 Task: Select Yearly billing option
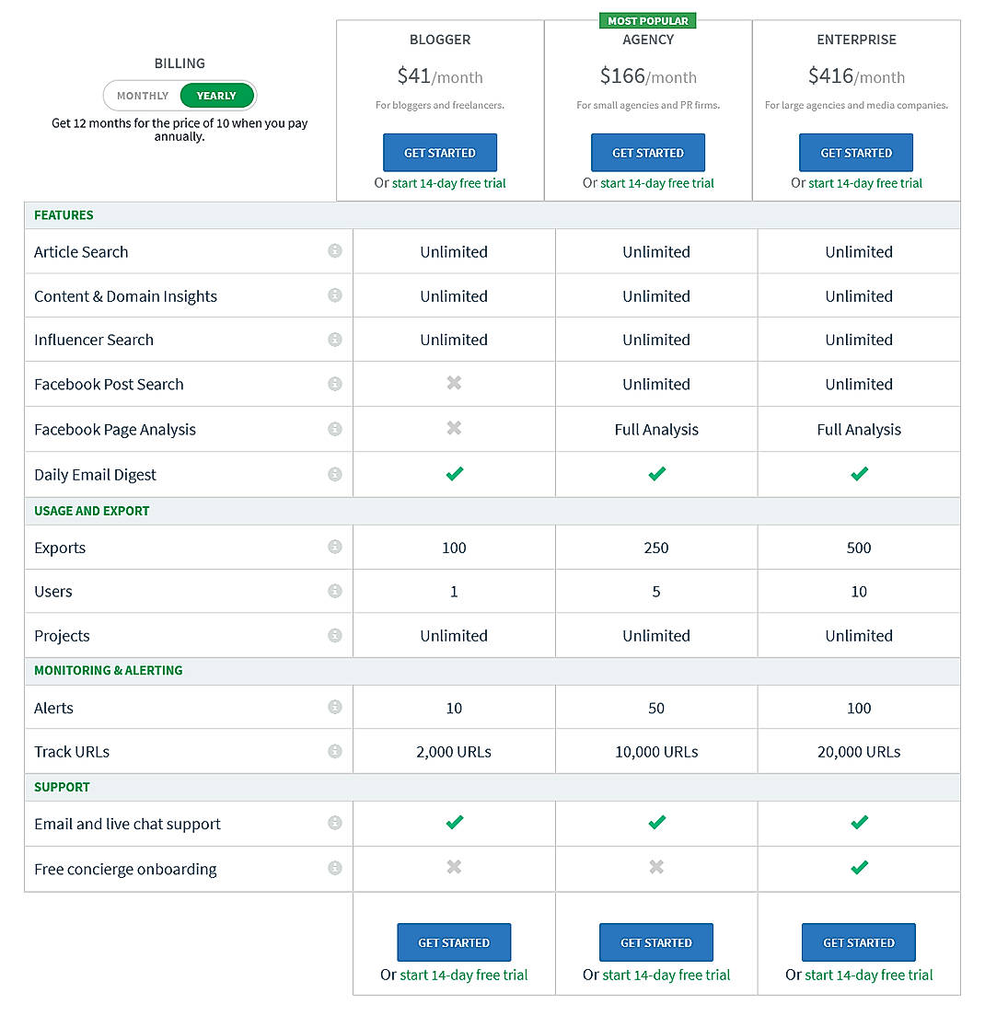216,96
